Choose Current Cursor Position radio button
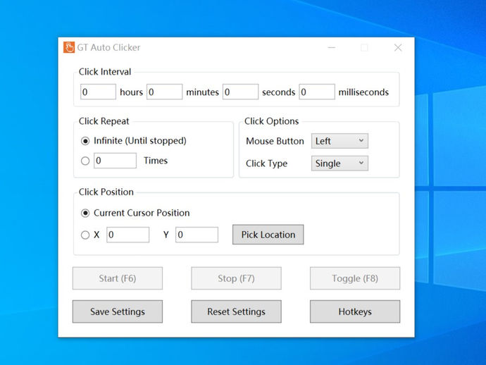Viewport: 486px width, 365px height. [x=85, y=213]
